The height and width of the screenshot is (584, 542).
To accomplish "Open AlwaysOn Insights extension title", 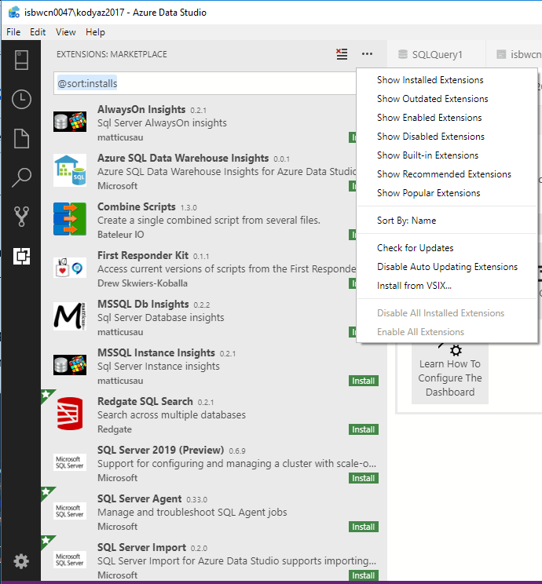I will [141, 110].
